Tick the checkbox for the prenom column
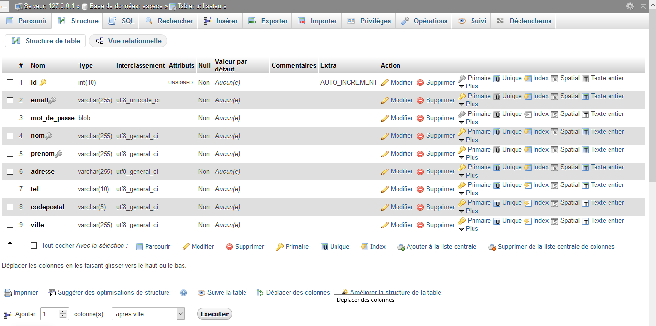Viewport: 656px width, 326px height. click(10, 154)
